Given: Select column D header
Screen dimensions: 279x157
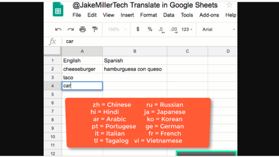Looking at the screenshot, I should [222, 51].
